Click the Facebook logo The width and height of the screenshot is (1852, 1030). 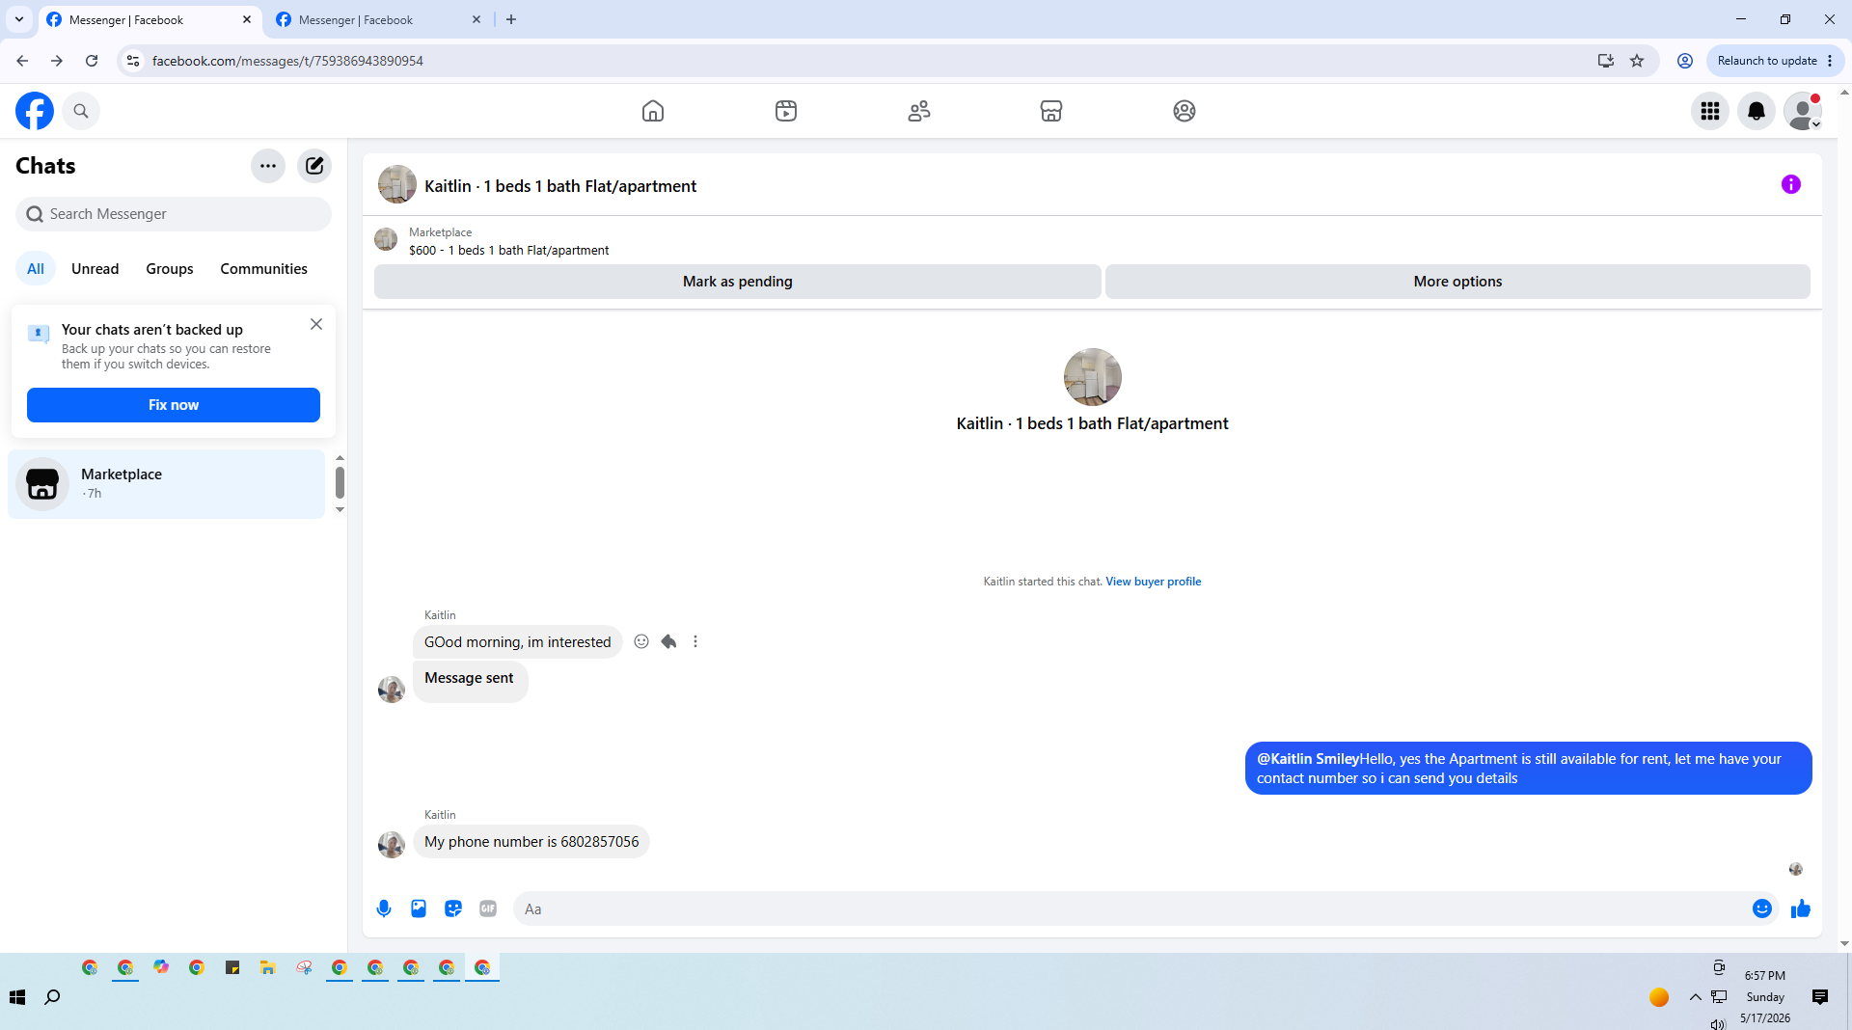pos(35,111)
